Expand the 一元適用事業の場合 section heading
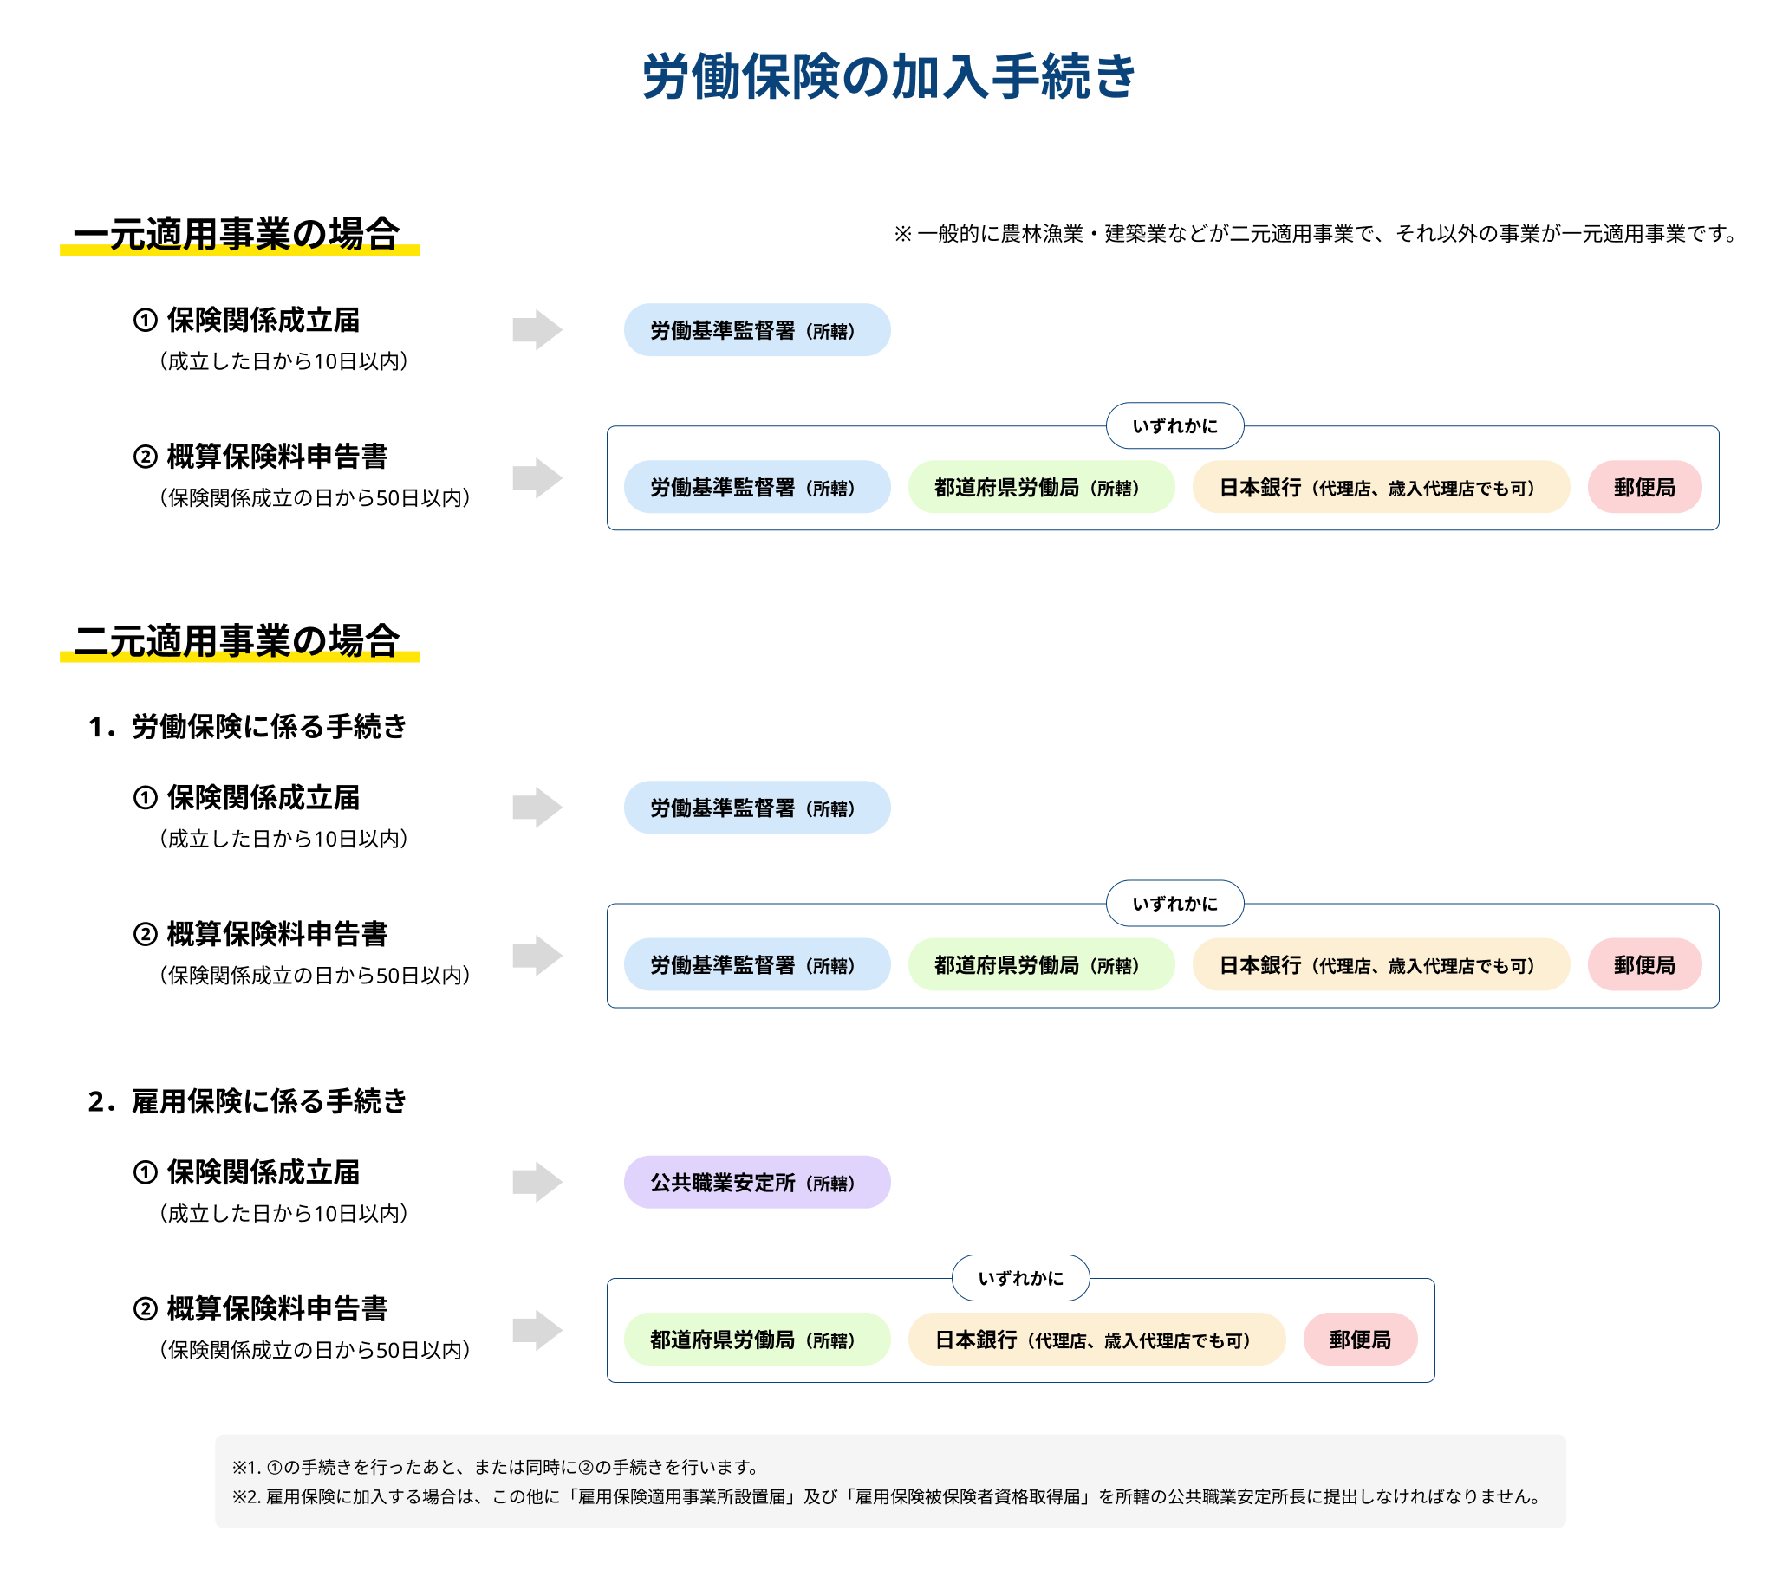1789x1583 pixels. click(x=241, y=232)
